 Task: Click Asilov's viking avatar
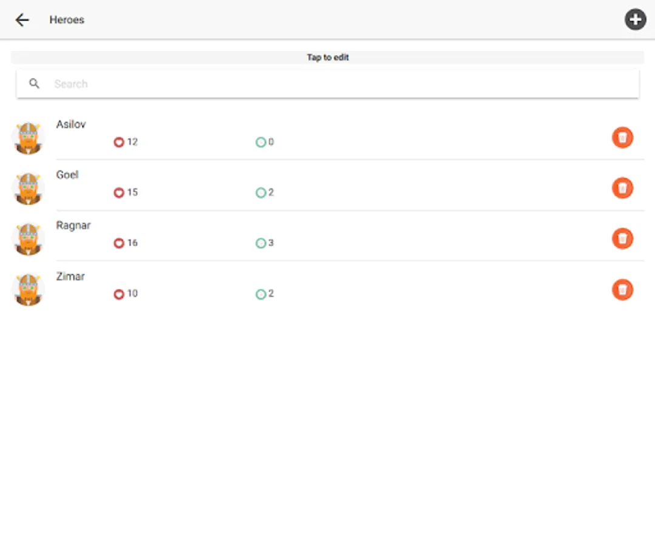[x=29, y=138]
